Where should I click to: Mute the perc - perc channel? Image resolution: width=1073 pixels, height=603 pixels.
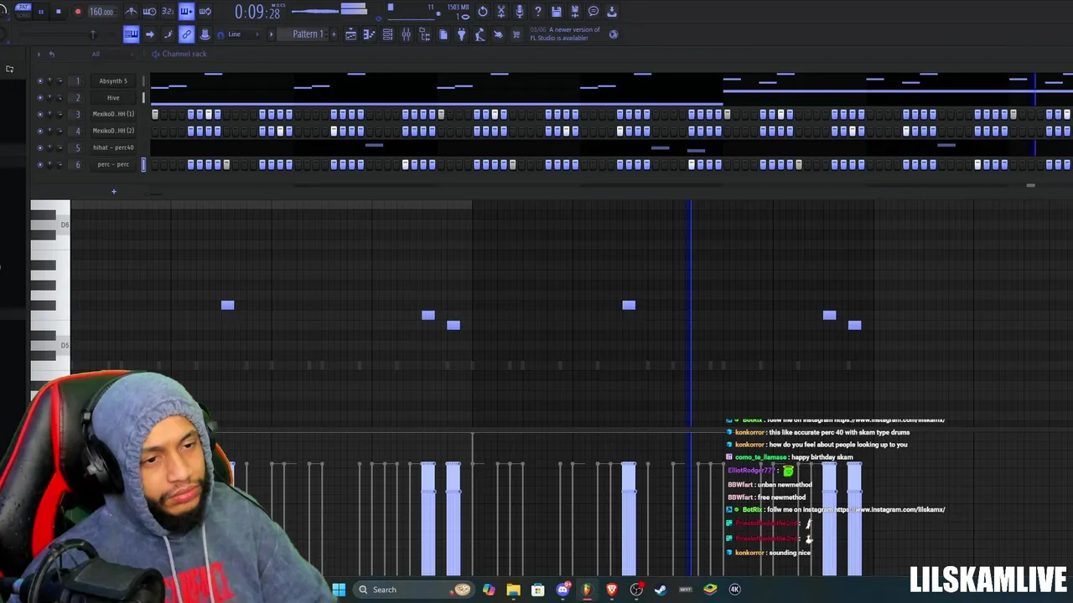[x=39, y=165]
